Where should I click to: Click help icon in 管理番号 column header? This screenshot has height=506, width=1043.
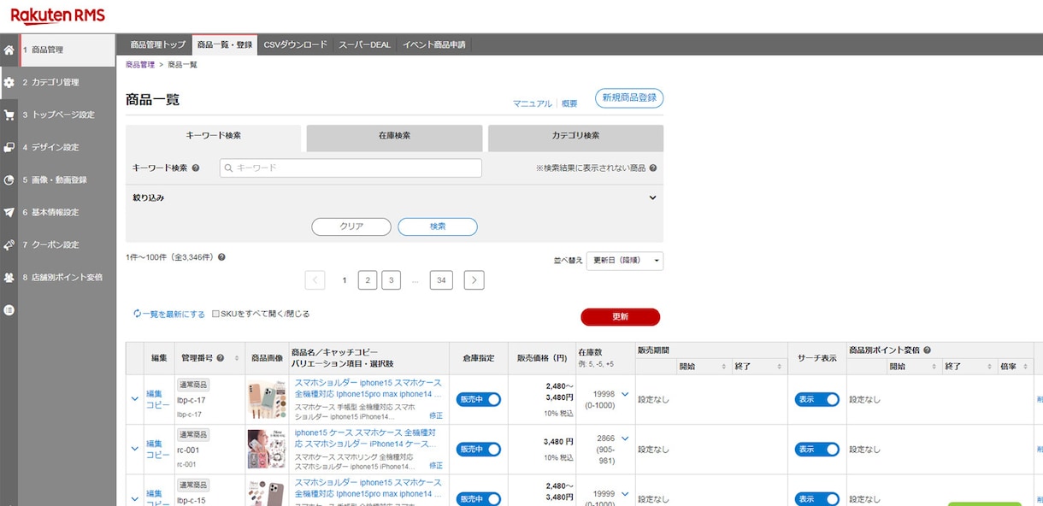point(221,358)
